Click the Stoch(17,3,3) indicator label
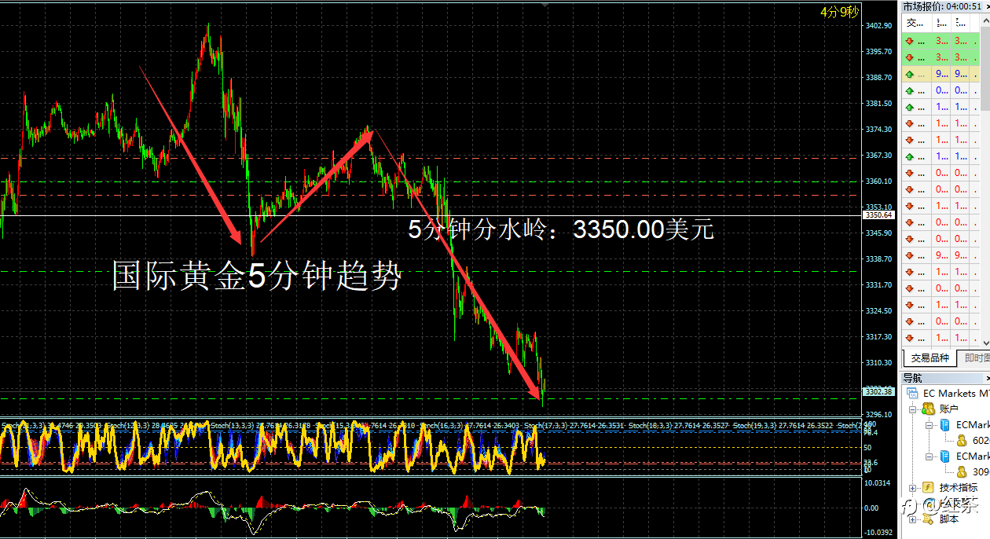 (575, 425)
